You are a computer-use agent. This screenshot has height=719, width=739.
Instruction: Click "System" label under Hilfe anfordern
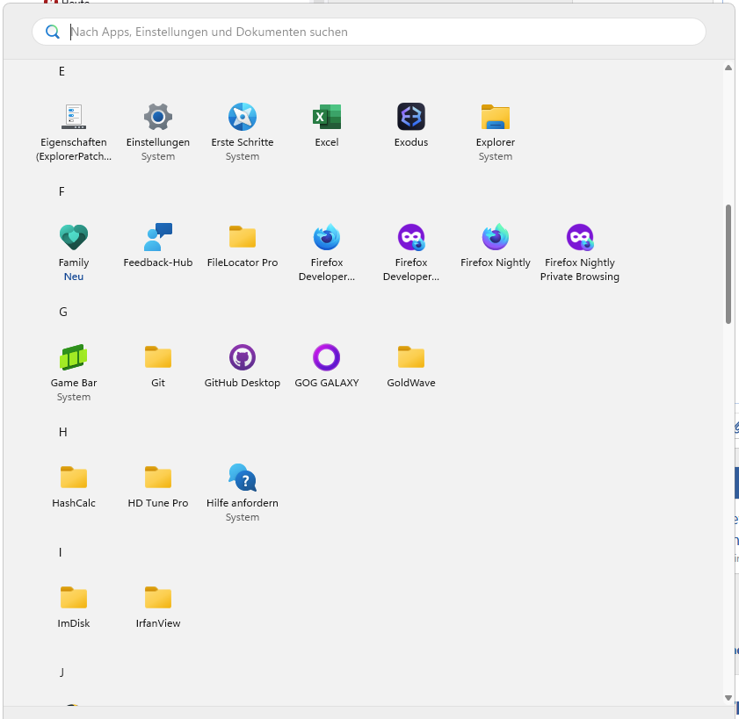[243, 517]
